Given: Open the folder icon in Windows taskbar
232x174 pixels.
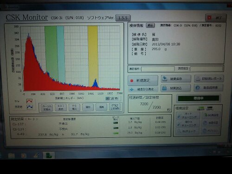Looking at the screenshot, I should 11,155.
